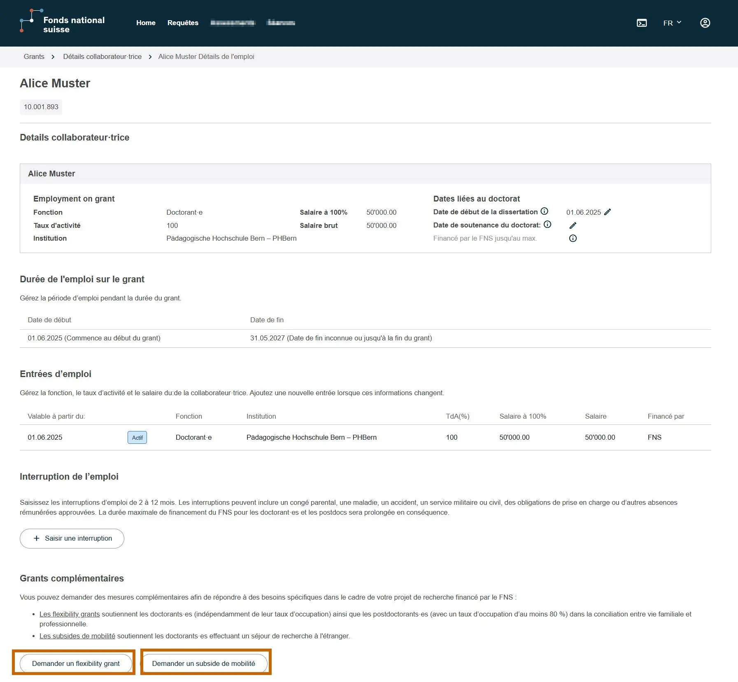Edit the dissertation start date with pencil icon
The width and height of the screenshot is (738, 682).
click(608, 212)
